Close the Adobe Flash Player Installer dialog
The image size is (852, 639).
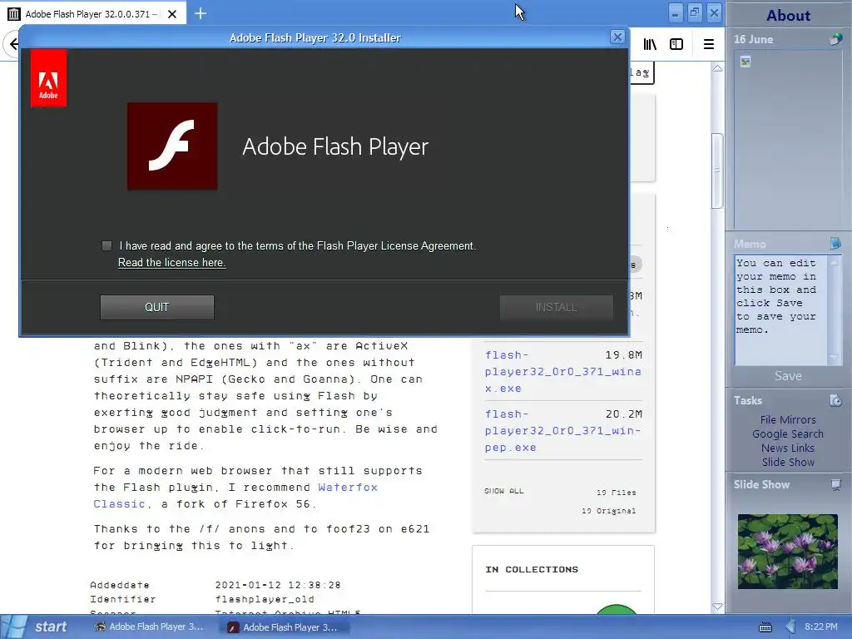tap(617, 37)
